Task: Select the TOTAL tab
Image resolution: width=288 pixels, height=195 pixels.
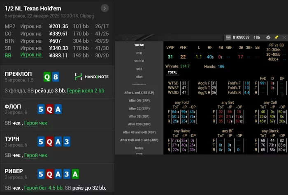Action: click(172, 73)
